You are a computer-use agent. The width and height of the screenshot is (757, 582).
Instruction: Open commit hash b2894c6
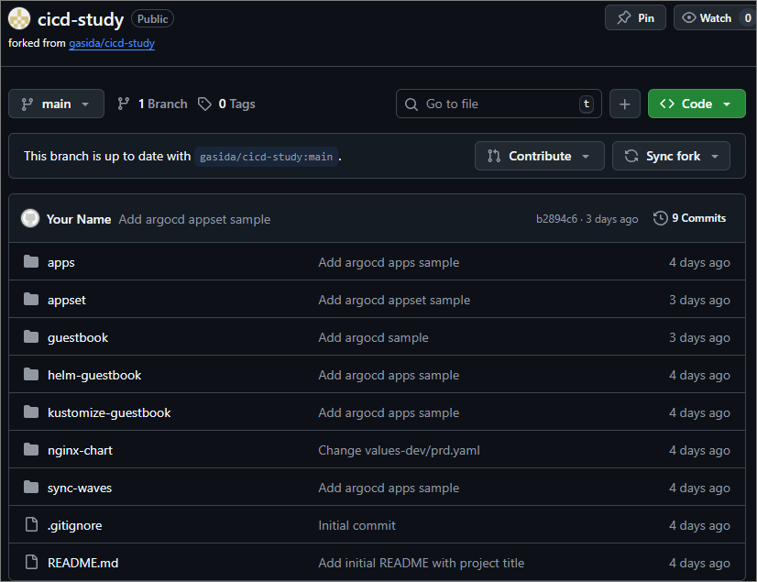556,219
